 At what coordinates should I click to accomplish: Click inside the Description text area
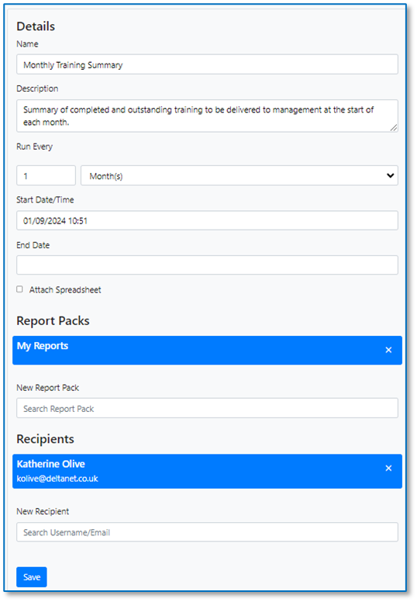coord(207,116)
